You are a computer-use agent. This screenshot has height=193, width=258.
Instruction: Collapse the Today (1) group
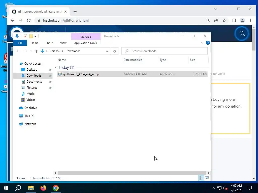(56, 68)
